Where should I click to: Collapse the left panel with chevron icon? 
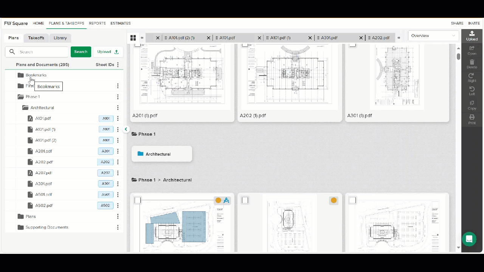126,129
